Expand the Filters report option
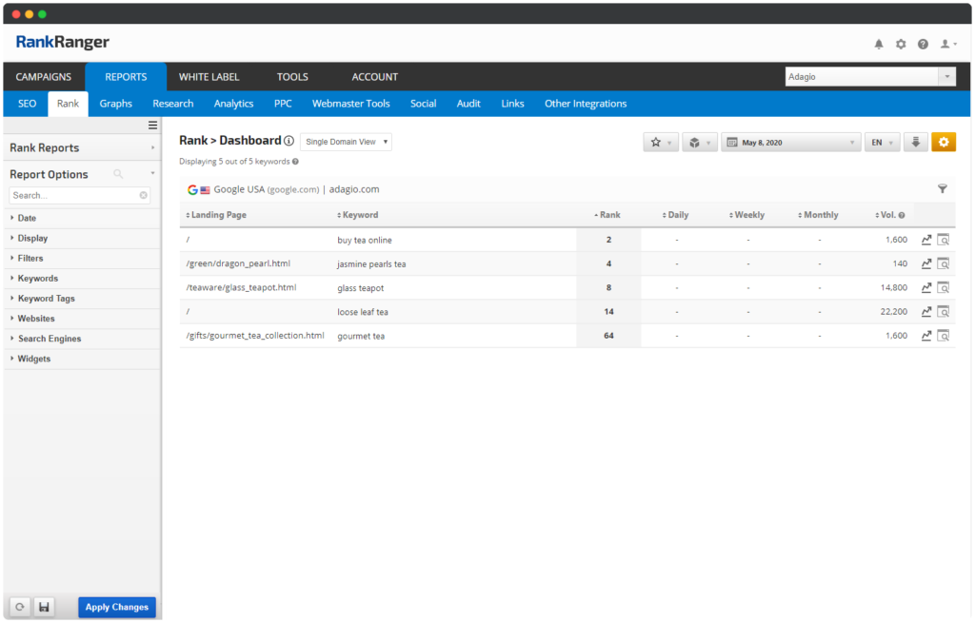This screenshot has width=975, height=623. click(82, 259)
